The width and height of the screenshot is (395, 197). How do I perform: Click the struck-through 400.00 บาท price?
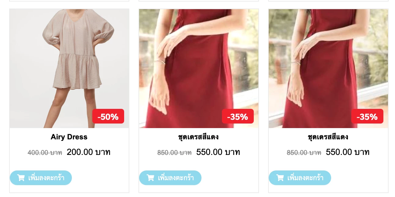tap(45, 152)
